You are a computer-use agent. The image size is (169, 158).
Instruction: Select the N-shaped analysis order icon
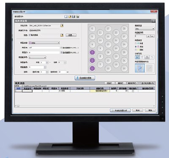137,57
